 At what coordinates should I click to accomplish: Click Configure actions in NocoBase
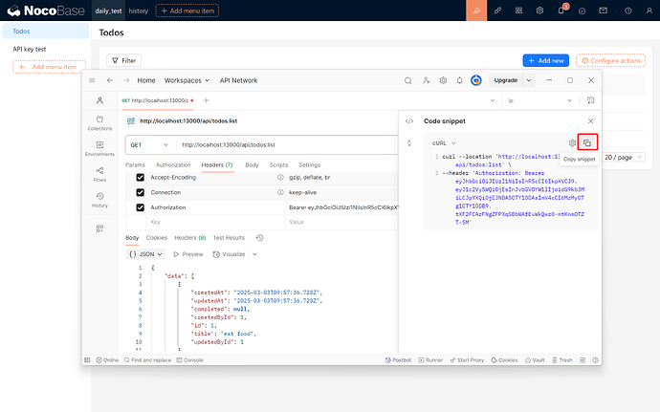pyautogui.click(x=611, y=60)
